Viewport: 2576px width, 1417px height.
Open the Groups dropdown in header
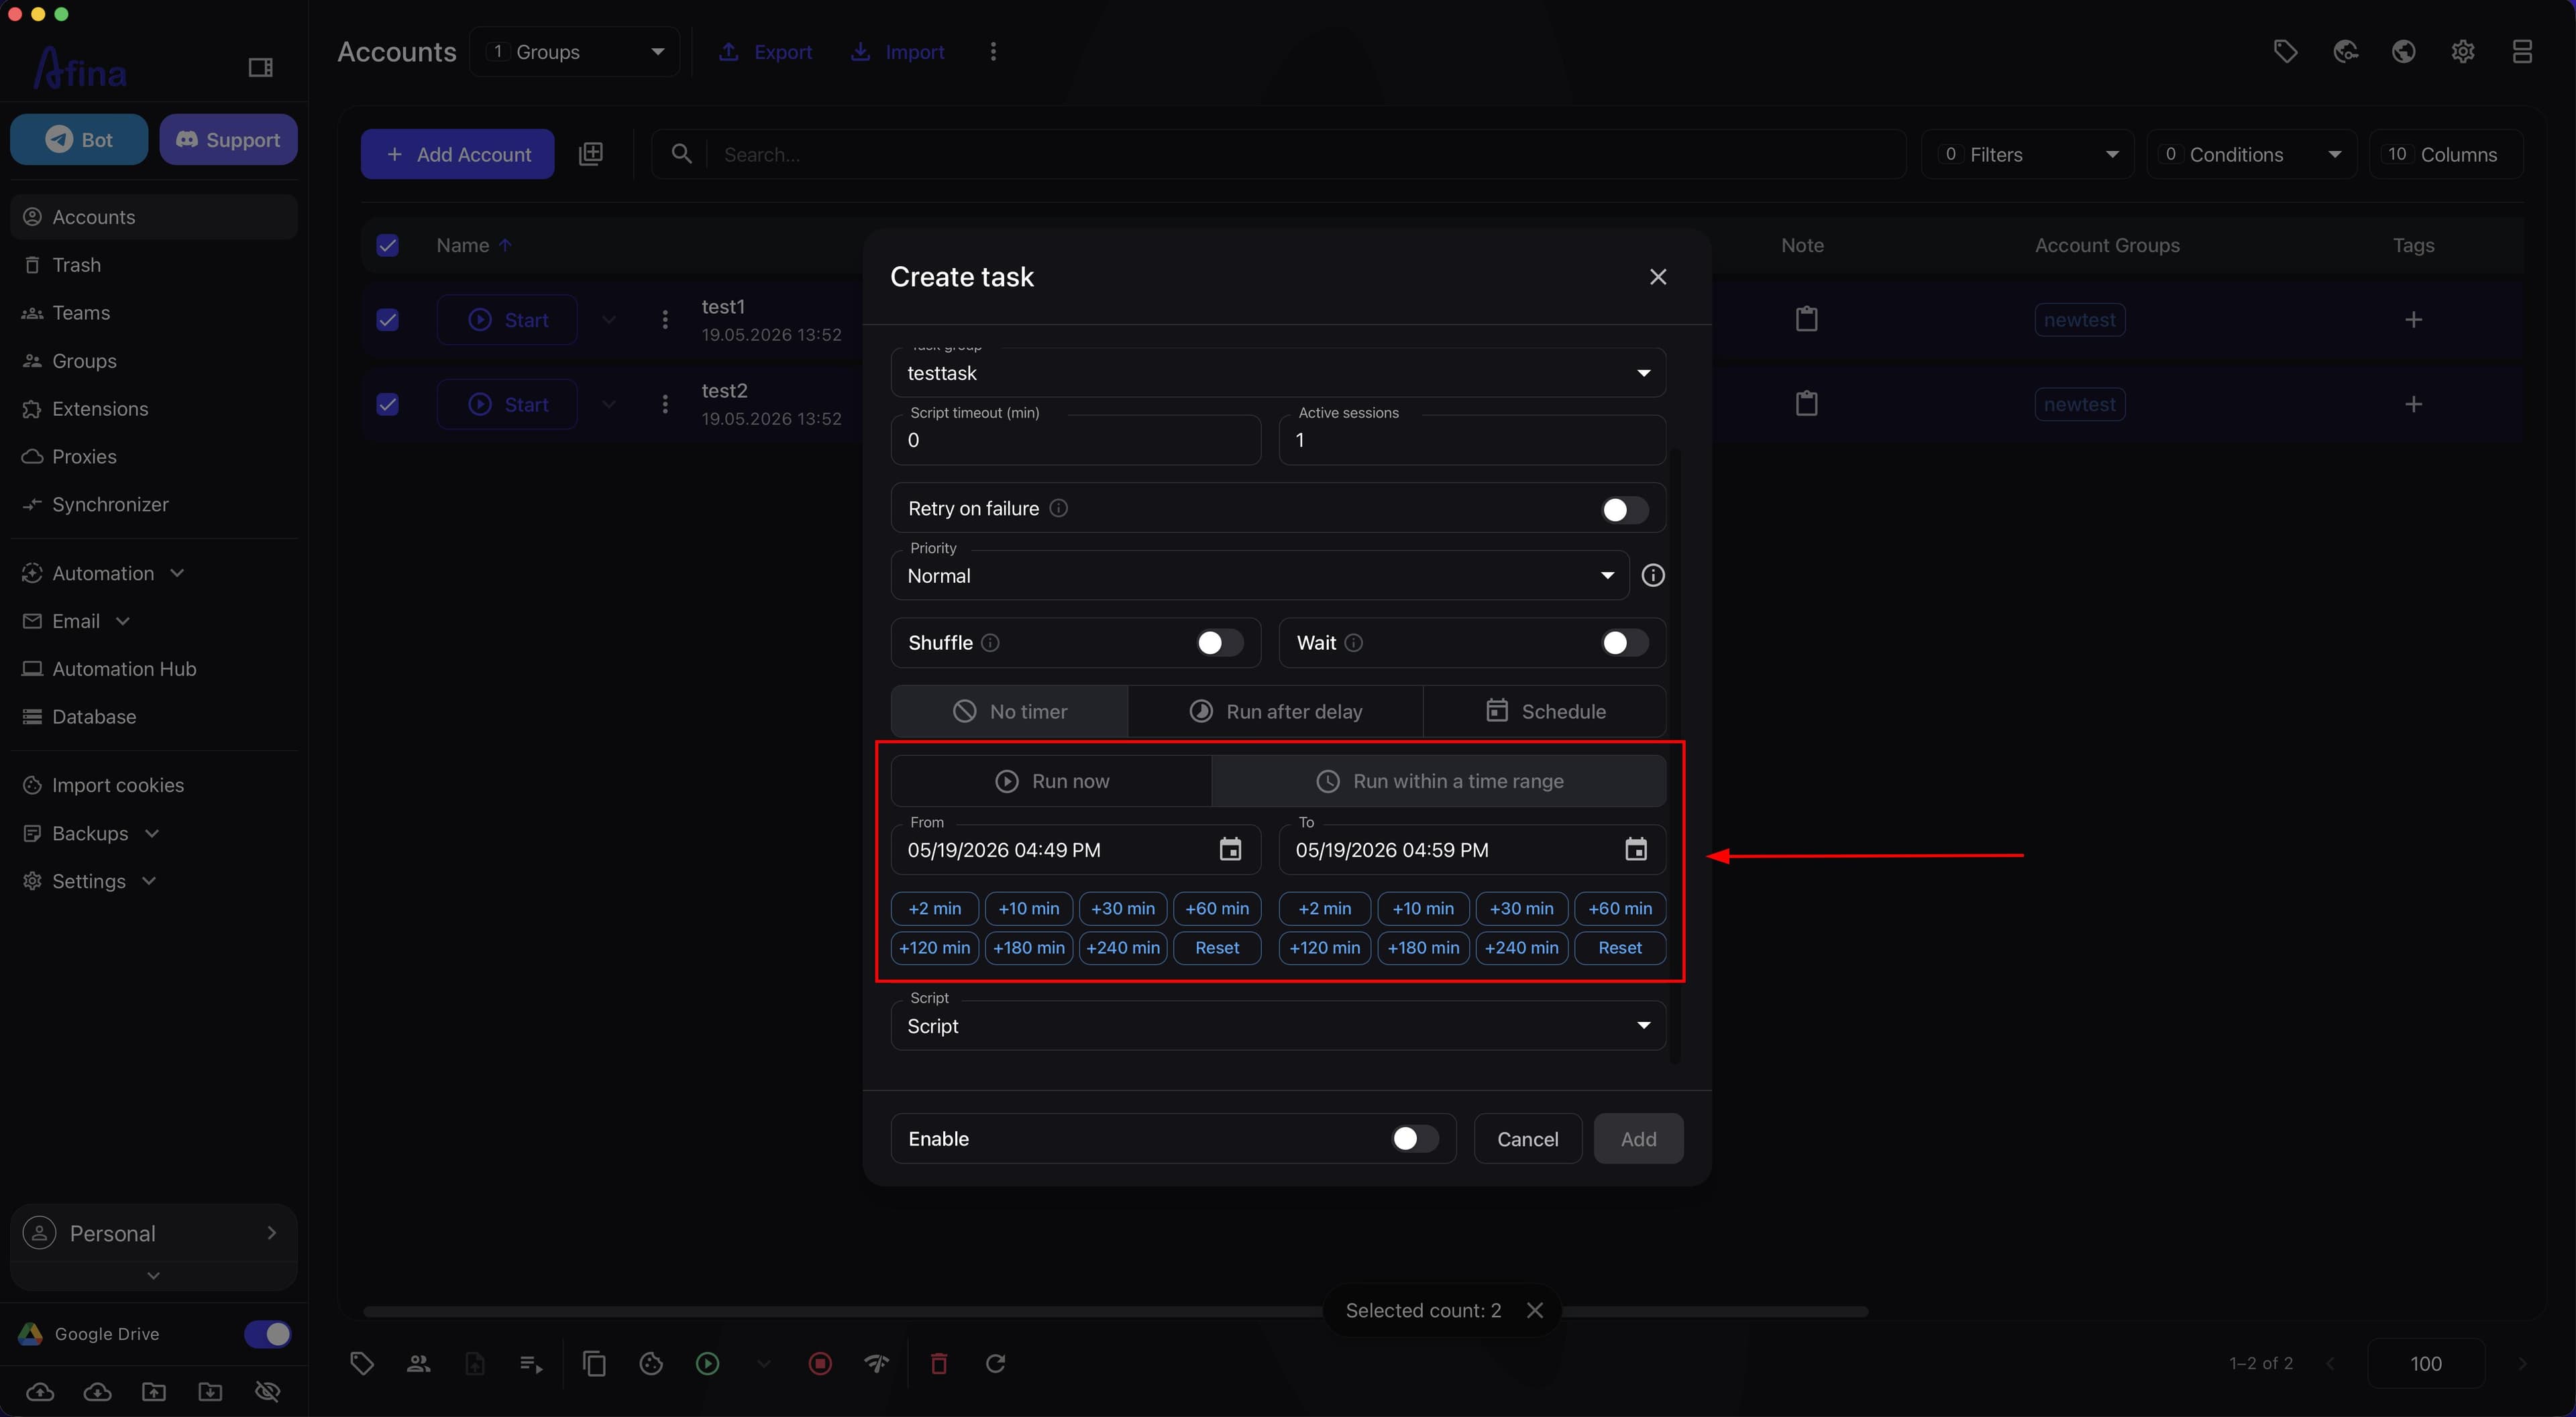click(x=575, y=51)
